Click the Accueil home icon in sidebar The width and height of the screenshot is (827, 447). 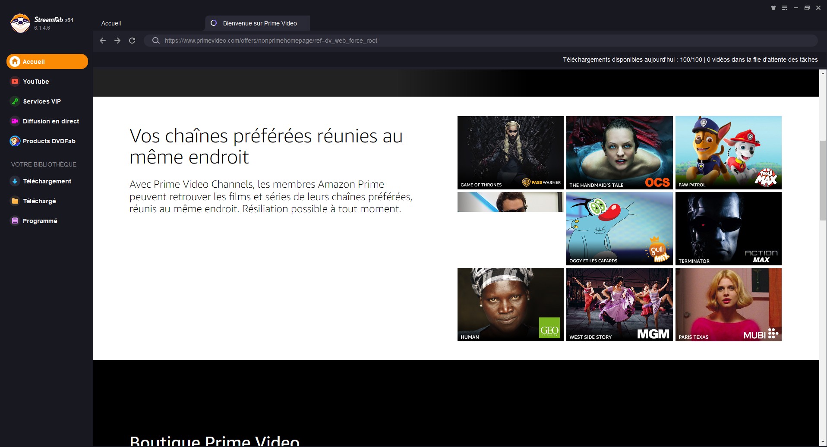pos(15,62)
